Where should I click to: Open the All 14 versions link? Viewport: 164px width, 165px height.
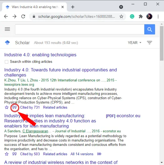(x=82, y=154)
